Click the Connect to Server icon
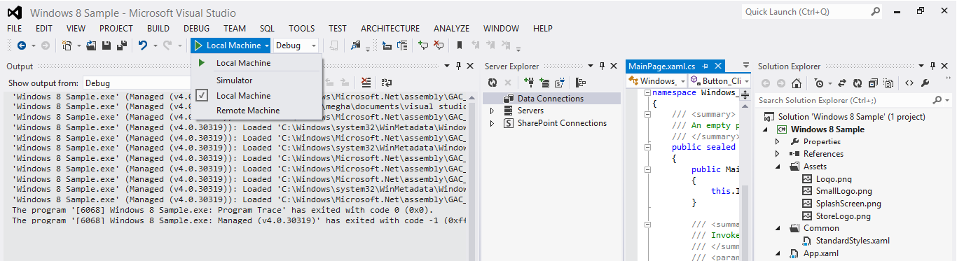This screenshot has width=957, height=261. [544, 83]
